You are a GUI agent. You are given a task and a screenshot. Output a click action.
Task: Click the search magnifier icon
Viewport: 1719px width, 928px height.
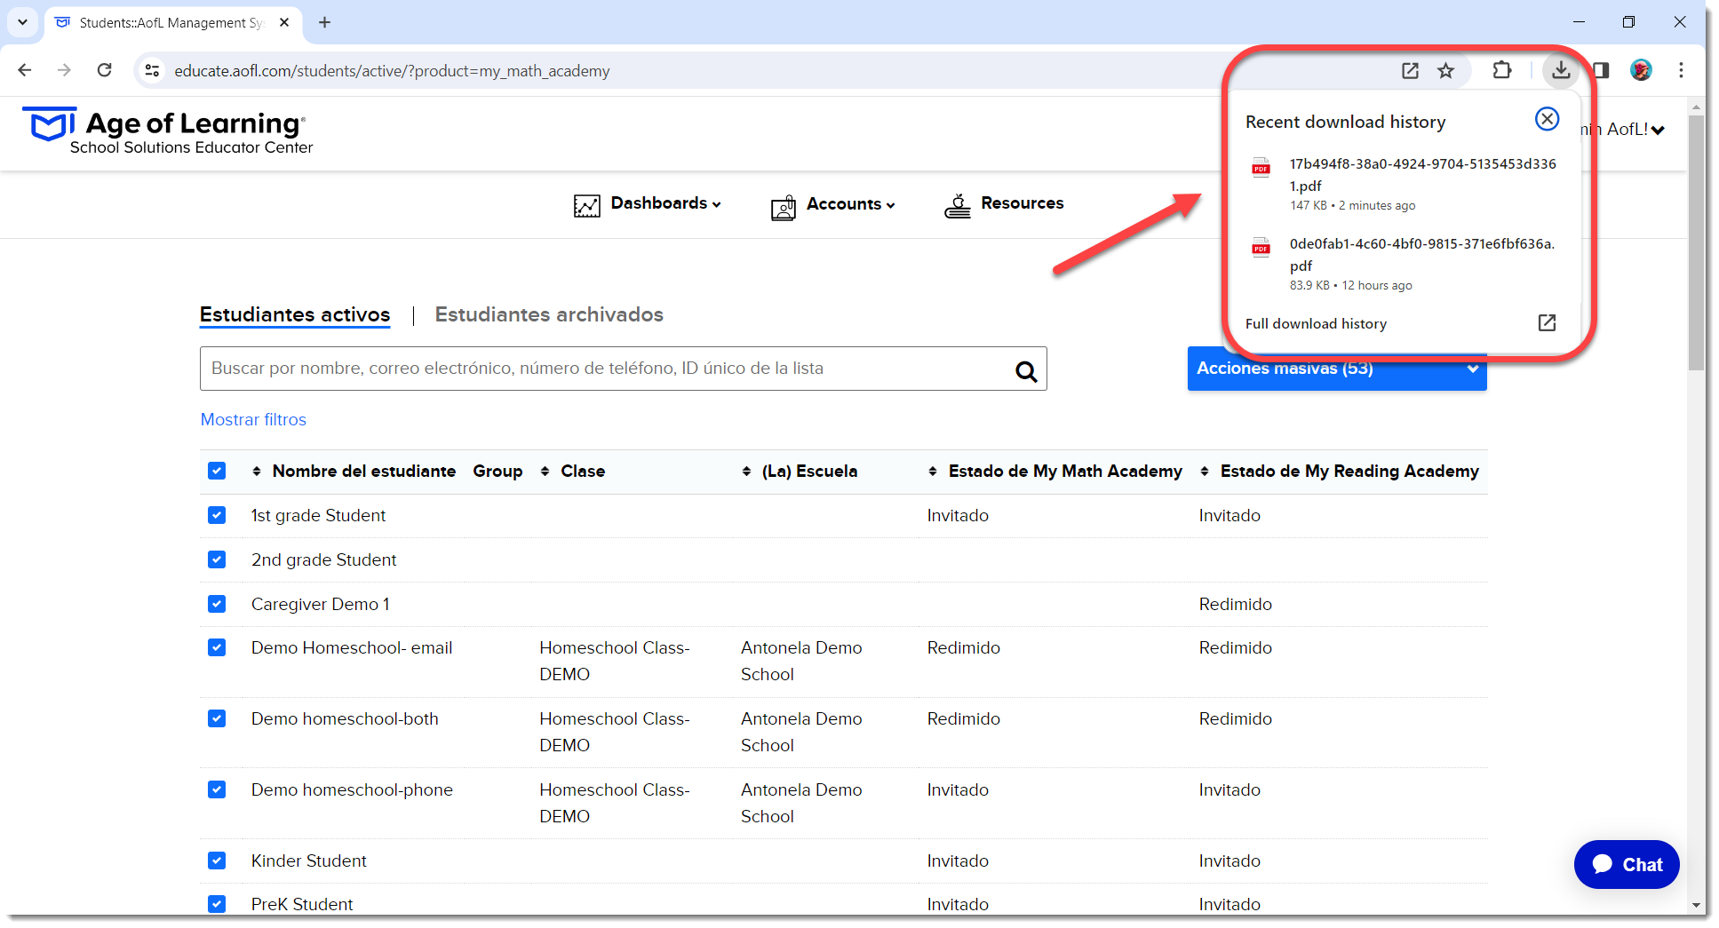(1026, 371)
